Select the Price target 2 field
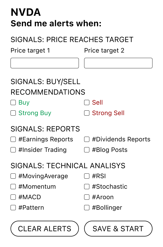This screenshot has height=247, width=163. [118, 63]
